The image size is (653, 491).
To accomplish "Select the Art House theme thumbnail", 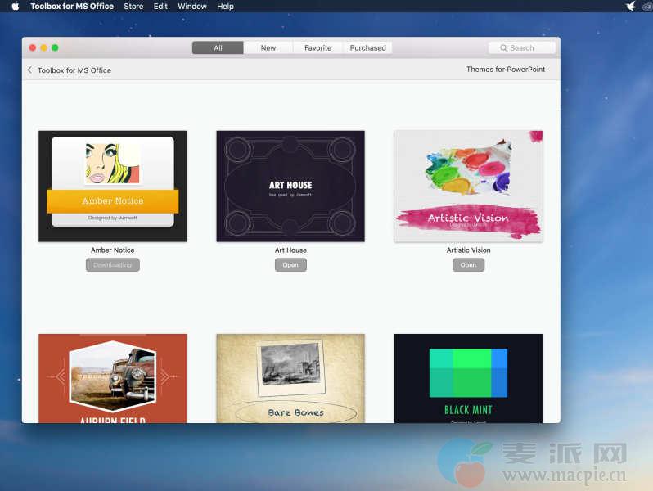I will click(x=290, y=186).
